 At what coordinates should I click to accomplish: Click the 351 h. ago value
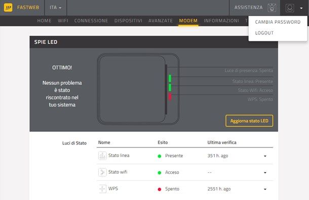coord(217,156)
